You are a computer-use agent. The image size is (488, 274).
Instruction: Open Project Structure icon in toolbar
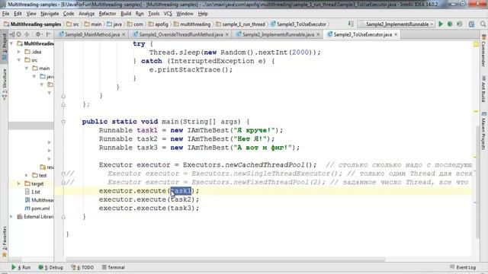coord(471,24)
